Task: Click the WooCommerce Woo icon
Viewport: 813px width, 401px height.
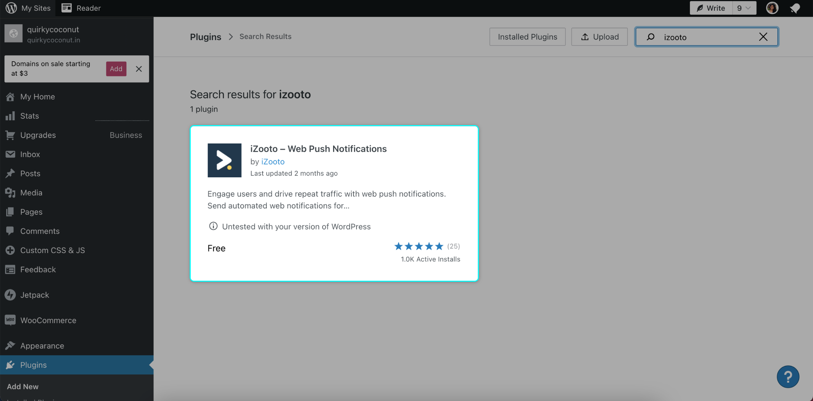Action: [10, 320]
